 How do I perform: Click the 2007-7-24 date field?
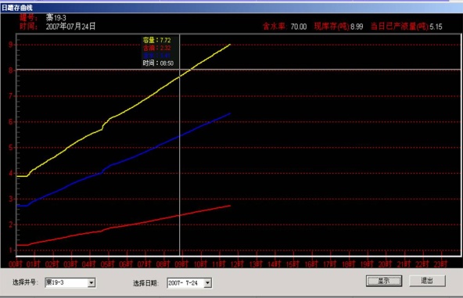pos(185,283)
